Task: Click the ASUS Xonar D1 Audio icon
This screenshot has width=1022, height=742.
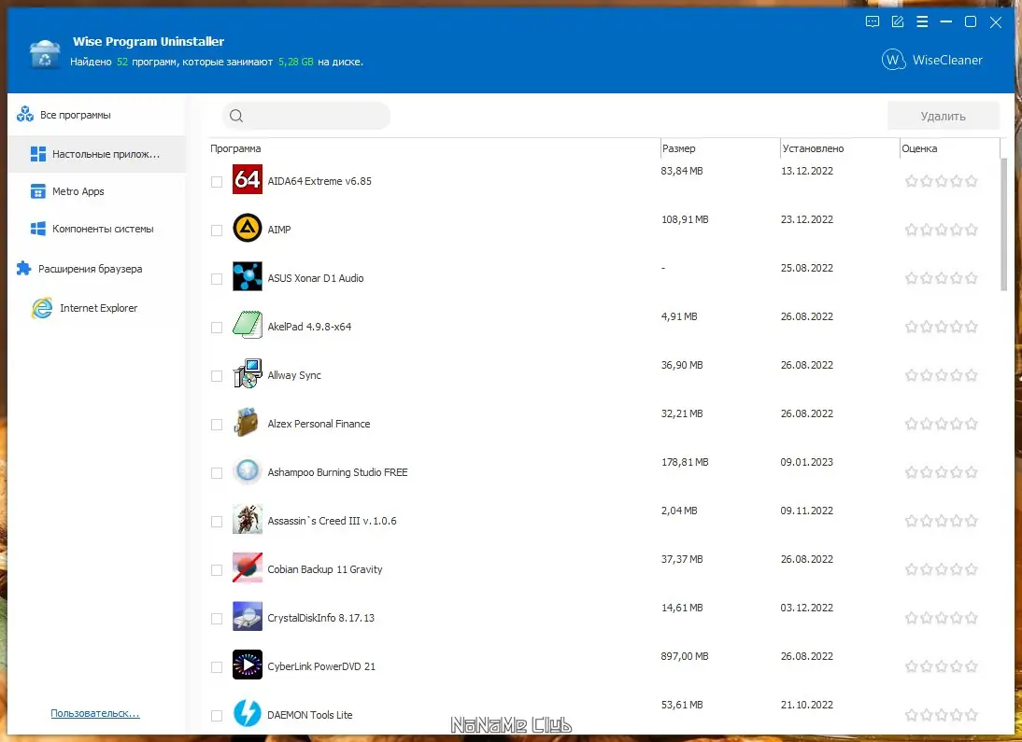Action: click(247, 276)
